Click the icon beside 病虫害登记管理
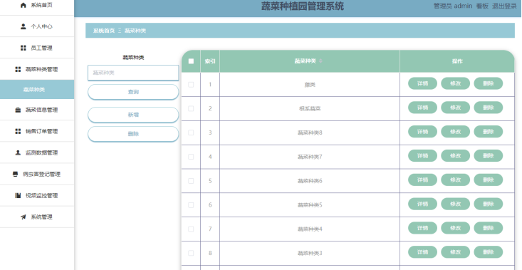The height and width of the screenshot is (270, 522). 16,174
